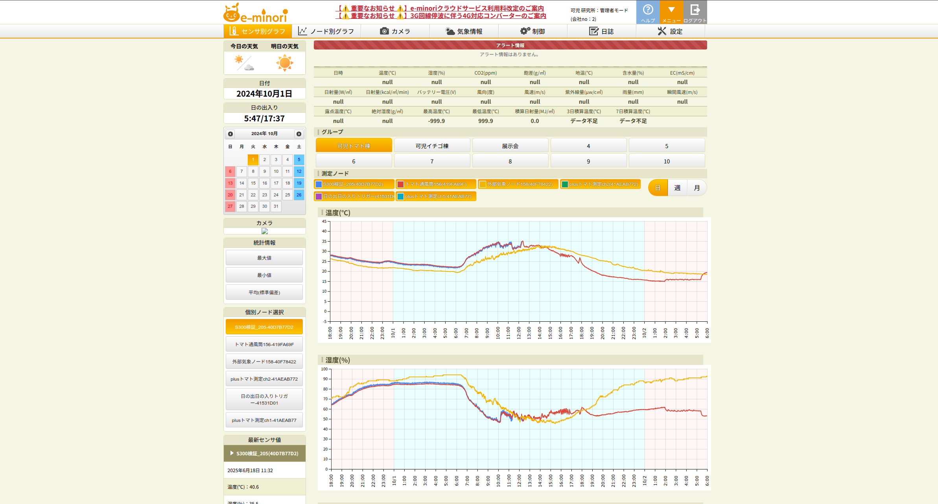Open the Settings wrench tab

[670, 31]
